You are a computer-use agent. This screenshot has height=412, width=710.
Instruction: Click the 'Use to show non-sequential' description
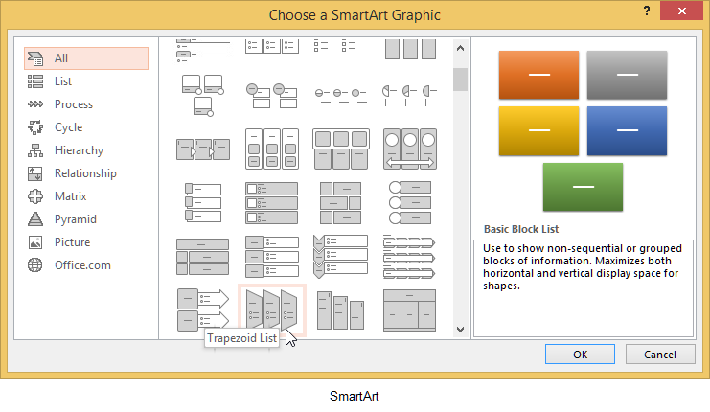tap(583, 267)
